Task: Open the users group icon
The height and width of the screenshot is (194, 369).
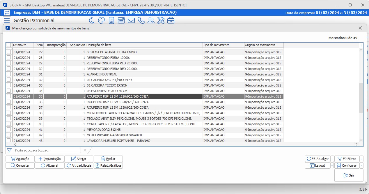Action: pos(151,20)
